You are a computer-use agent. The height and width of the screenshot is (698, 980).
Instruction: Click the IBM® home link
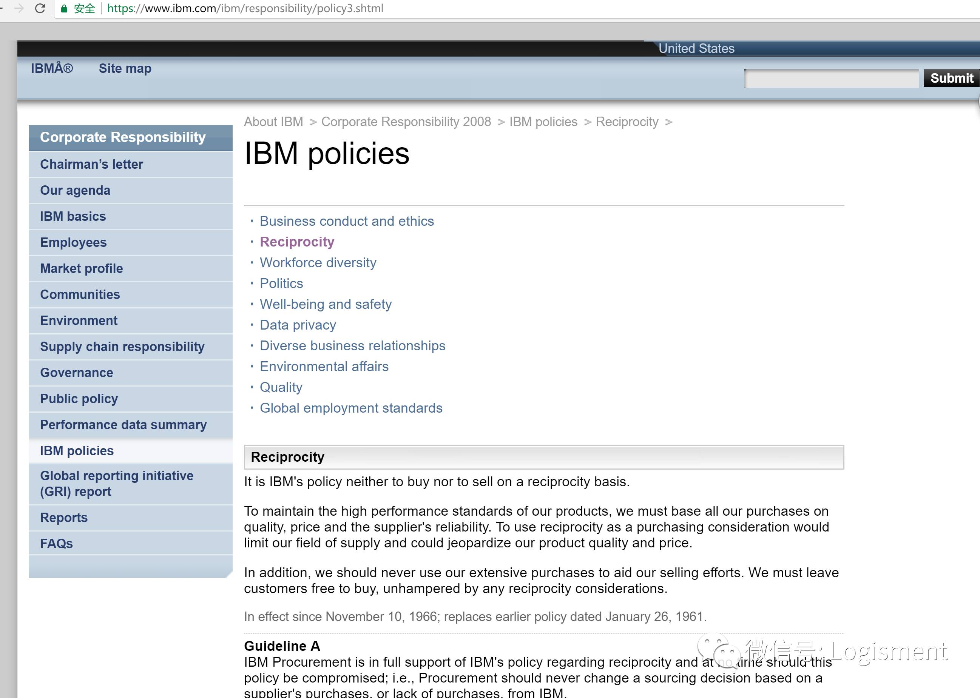(52, 68)
